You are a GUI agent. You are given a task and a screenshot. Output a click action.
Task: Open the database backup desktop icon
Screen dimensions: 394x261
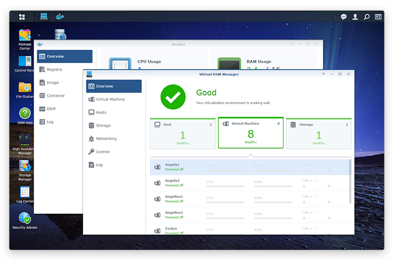tap(60, 35)
